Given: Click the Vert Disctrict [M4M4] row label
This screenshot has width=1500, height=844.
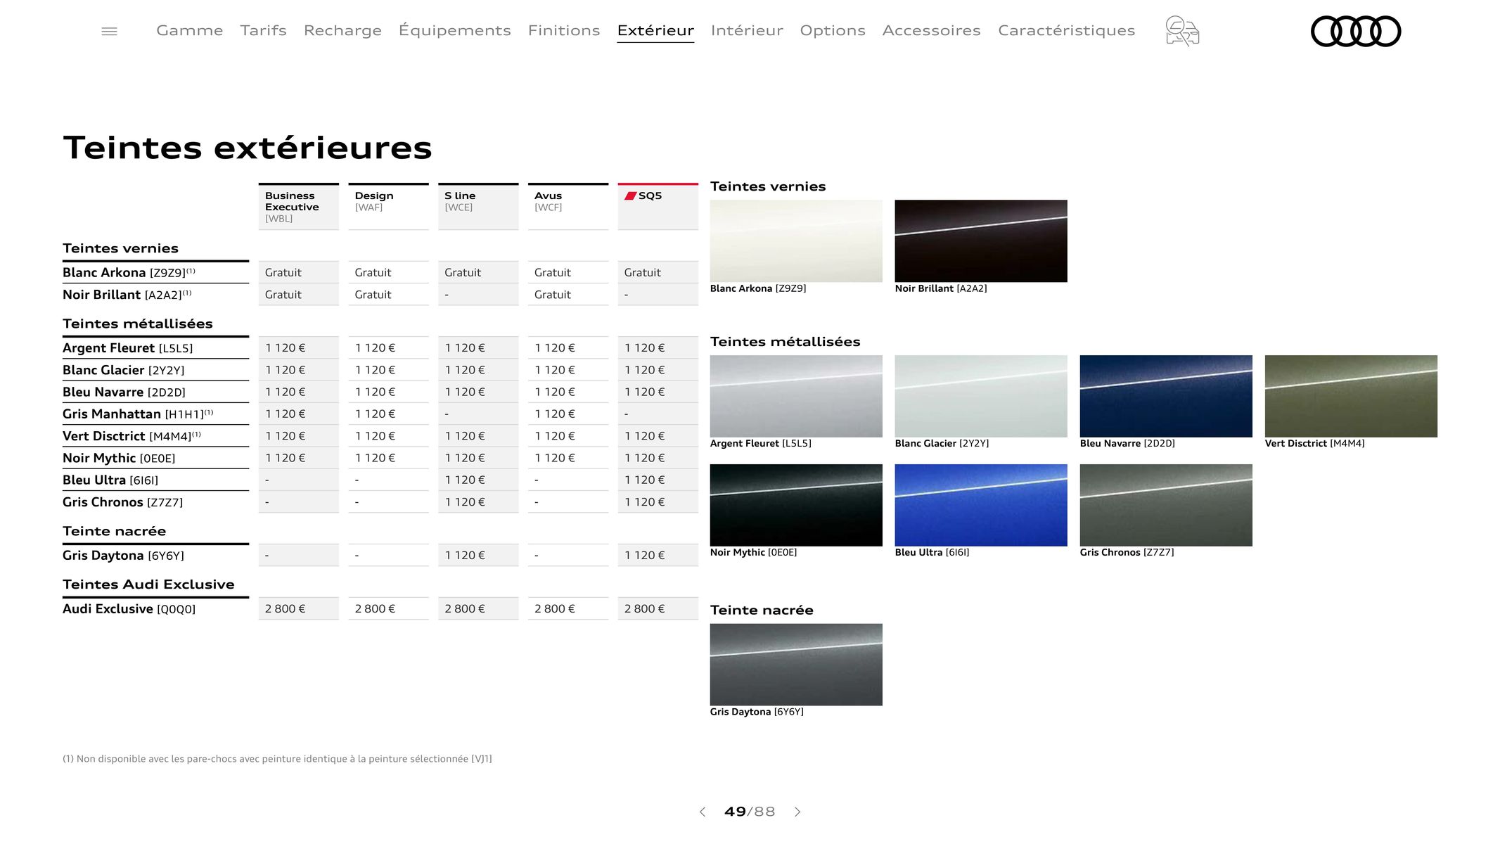Looking at the screenshot, I should coord(132,436).
